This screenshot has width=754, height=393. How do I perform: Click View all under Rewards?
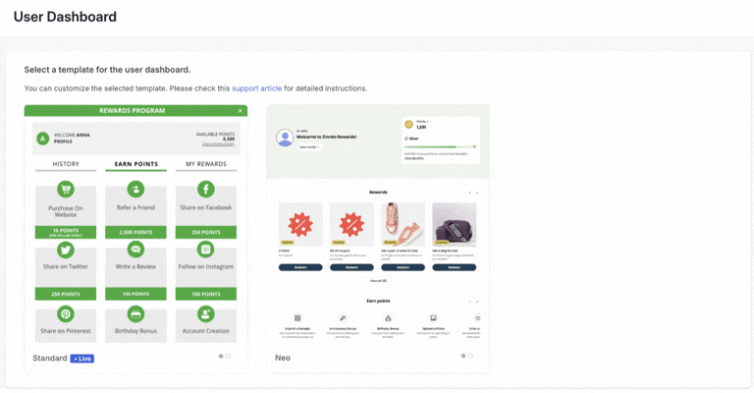[378, 281]
